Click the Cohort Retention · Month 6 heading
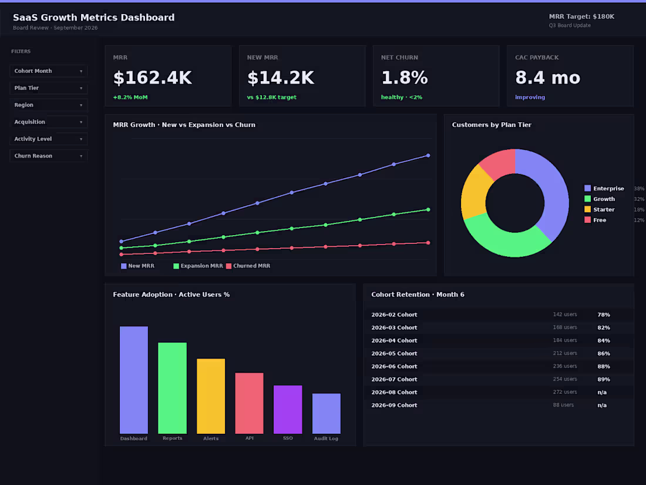Image resolution: width=646 pixels, height=485 pixels. pyautogui.click(x=418, y=295)
